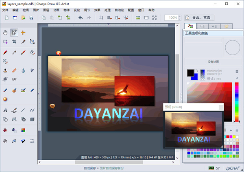Image resolution: width=244 pixels, height=172 pixels.
Task: Select the 3D cube tool
Action: 32,120
